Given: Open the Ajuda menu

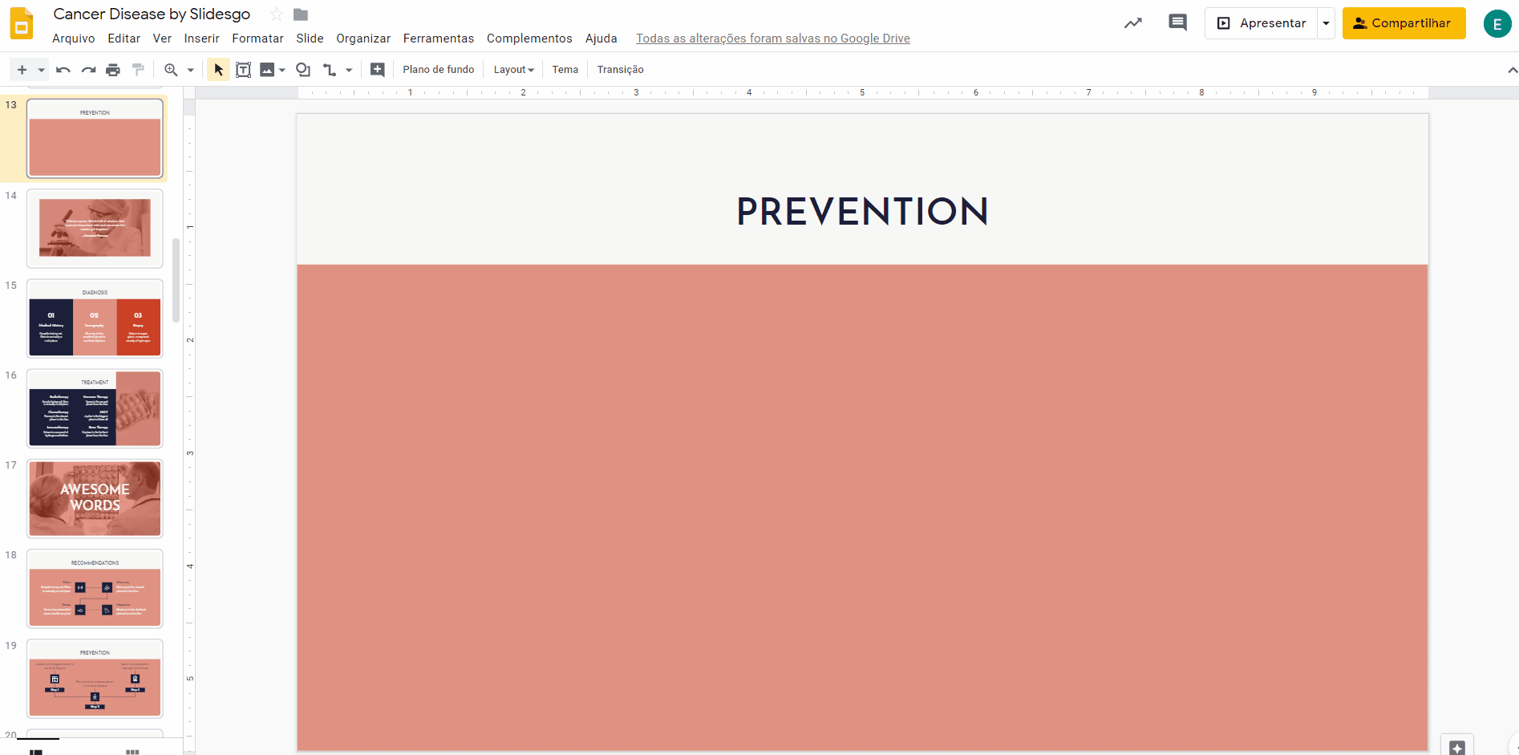Looking at the screenshot, I should click(602, 39).
